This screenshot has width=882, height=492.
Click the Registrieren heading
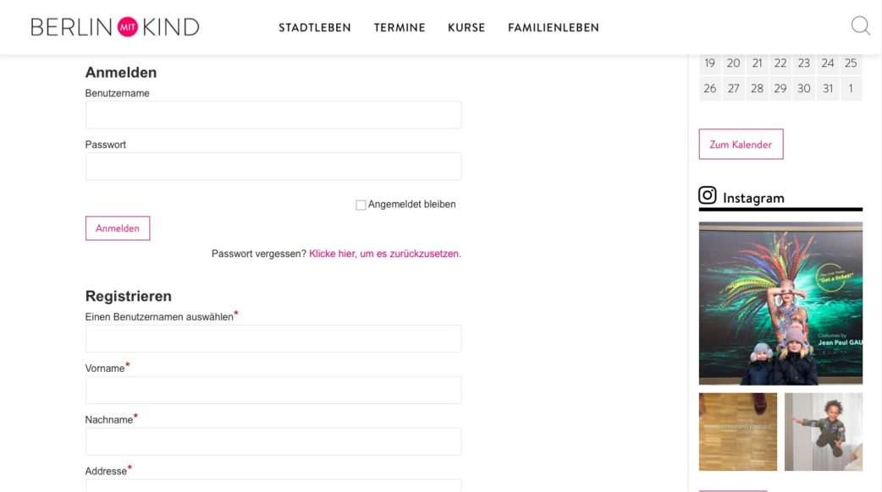pyautogui.click(x=129, y=296)
